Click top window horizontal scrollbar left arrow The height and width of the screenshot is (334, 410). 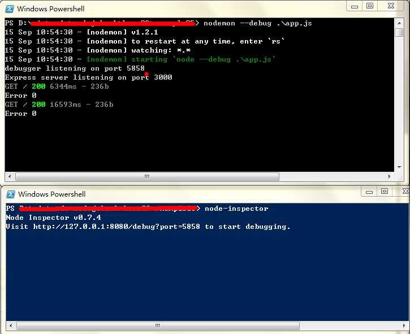(10, 176)
